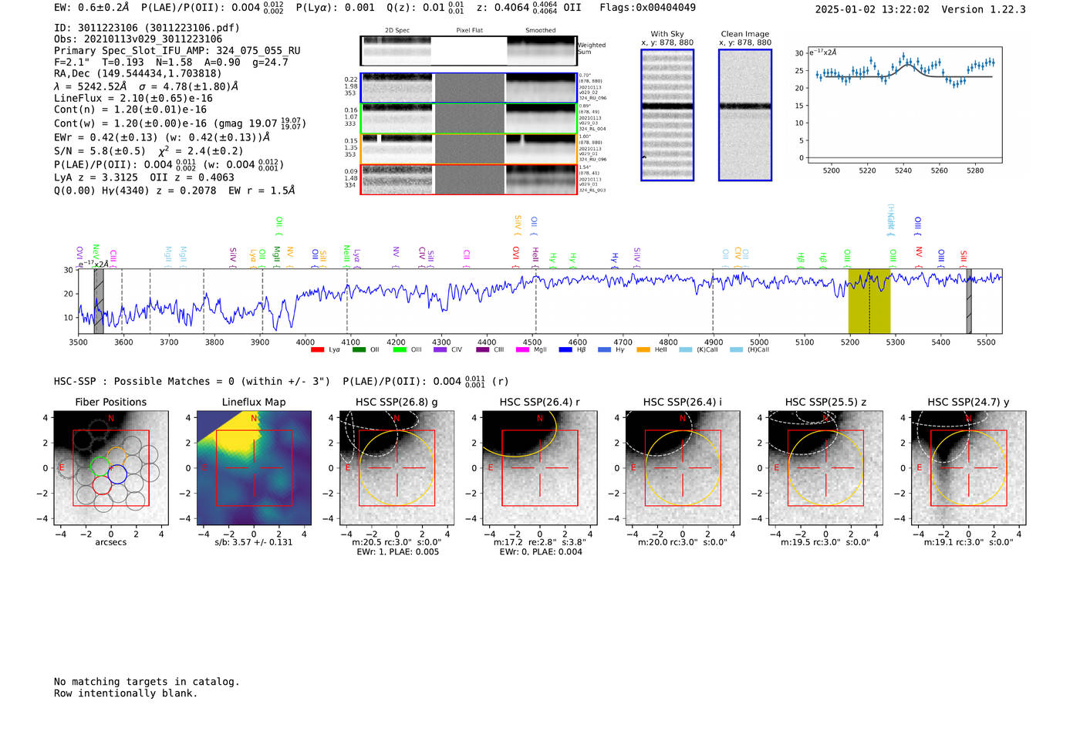Click the 's/b: 3.57 +/- 0.131' caption
The height and width of the screenshot is (735, 1080).
[254, 542]
